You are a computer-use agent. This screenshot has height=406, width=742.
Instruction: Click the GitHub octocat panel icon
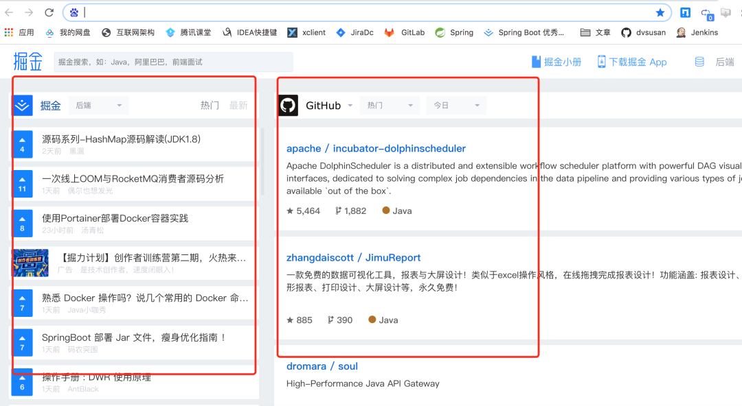click(288, 106)
